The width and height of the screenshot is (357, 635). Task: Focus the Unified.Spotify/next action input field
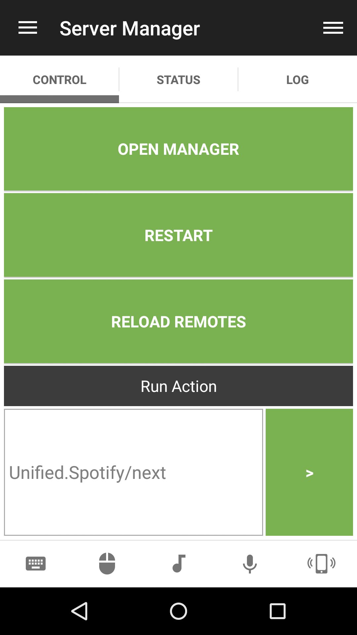[x=134, y=472]
